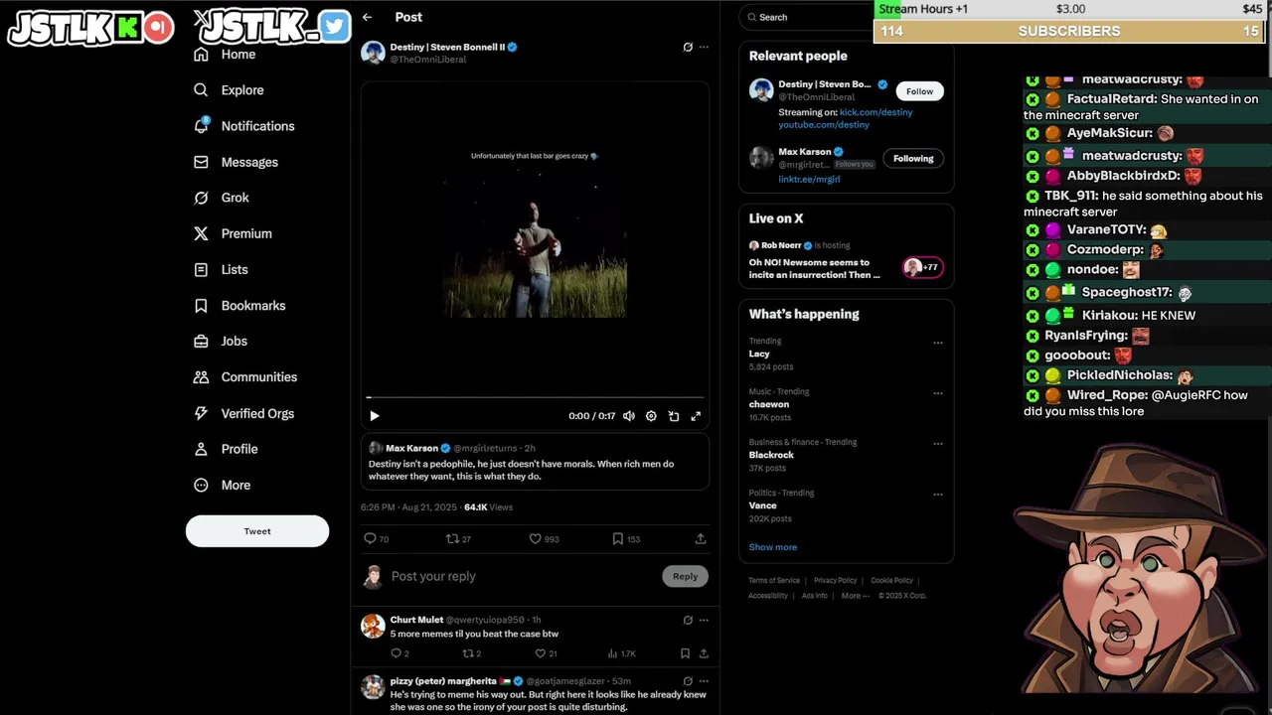Open the Terms of Service link
The height and width of the screenshot is (715, 1272).
pos(774,580)
